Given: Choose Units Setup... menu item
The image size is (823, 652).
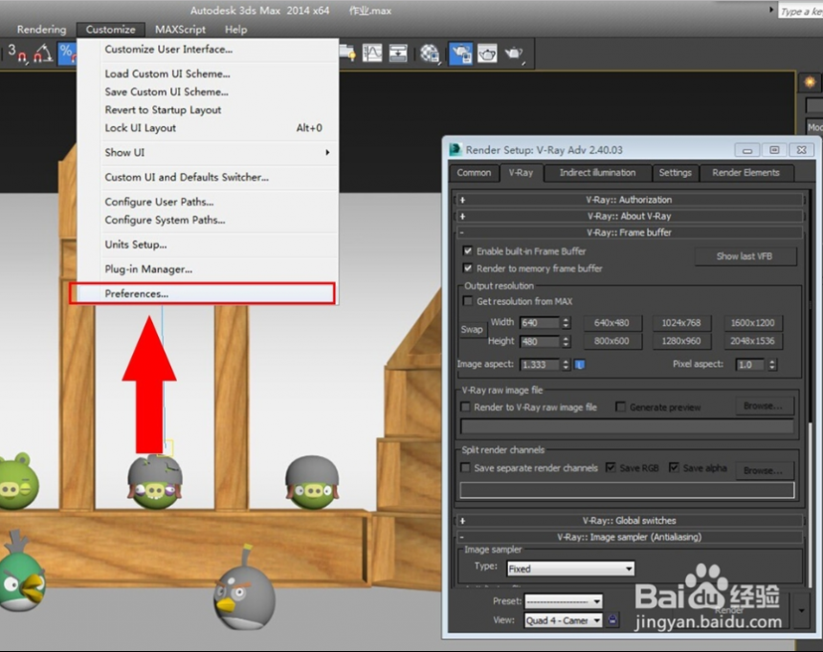Looking at the screenshot, I should 209,245.
